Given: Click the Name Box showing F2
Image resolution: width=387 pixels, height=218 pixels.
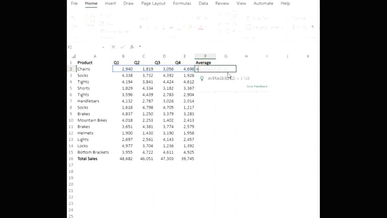Looking at the screenshot, I should (x=84, y=47).
